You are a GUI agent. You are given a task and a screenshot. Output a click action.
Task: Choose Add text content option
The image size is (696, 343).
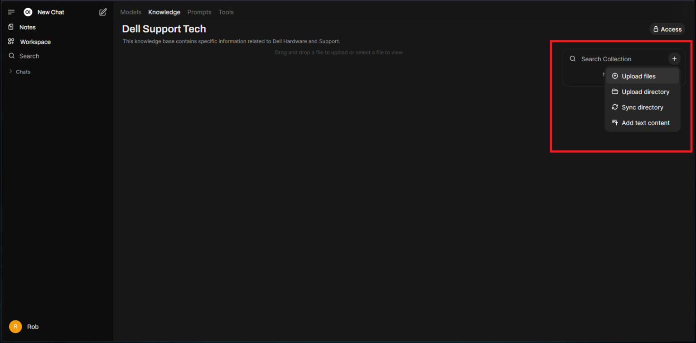(645, 123)
